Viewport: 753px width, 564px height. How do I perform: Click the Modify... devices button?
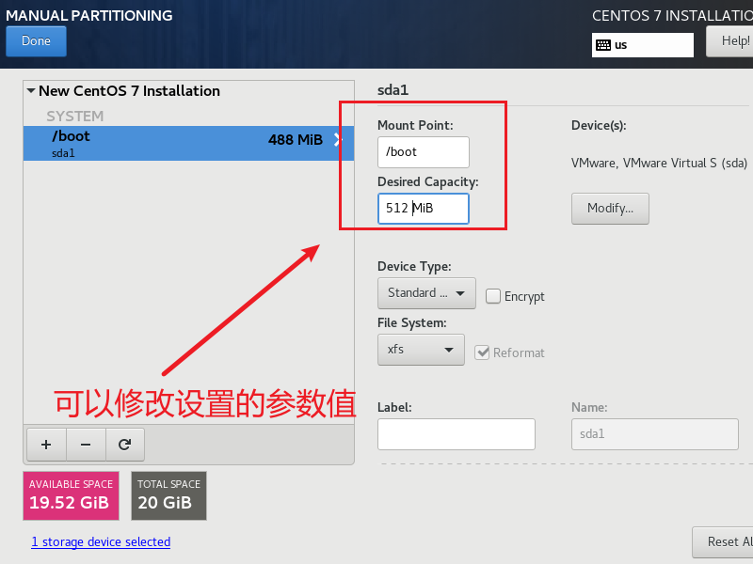click(x=610, y=209)
